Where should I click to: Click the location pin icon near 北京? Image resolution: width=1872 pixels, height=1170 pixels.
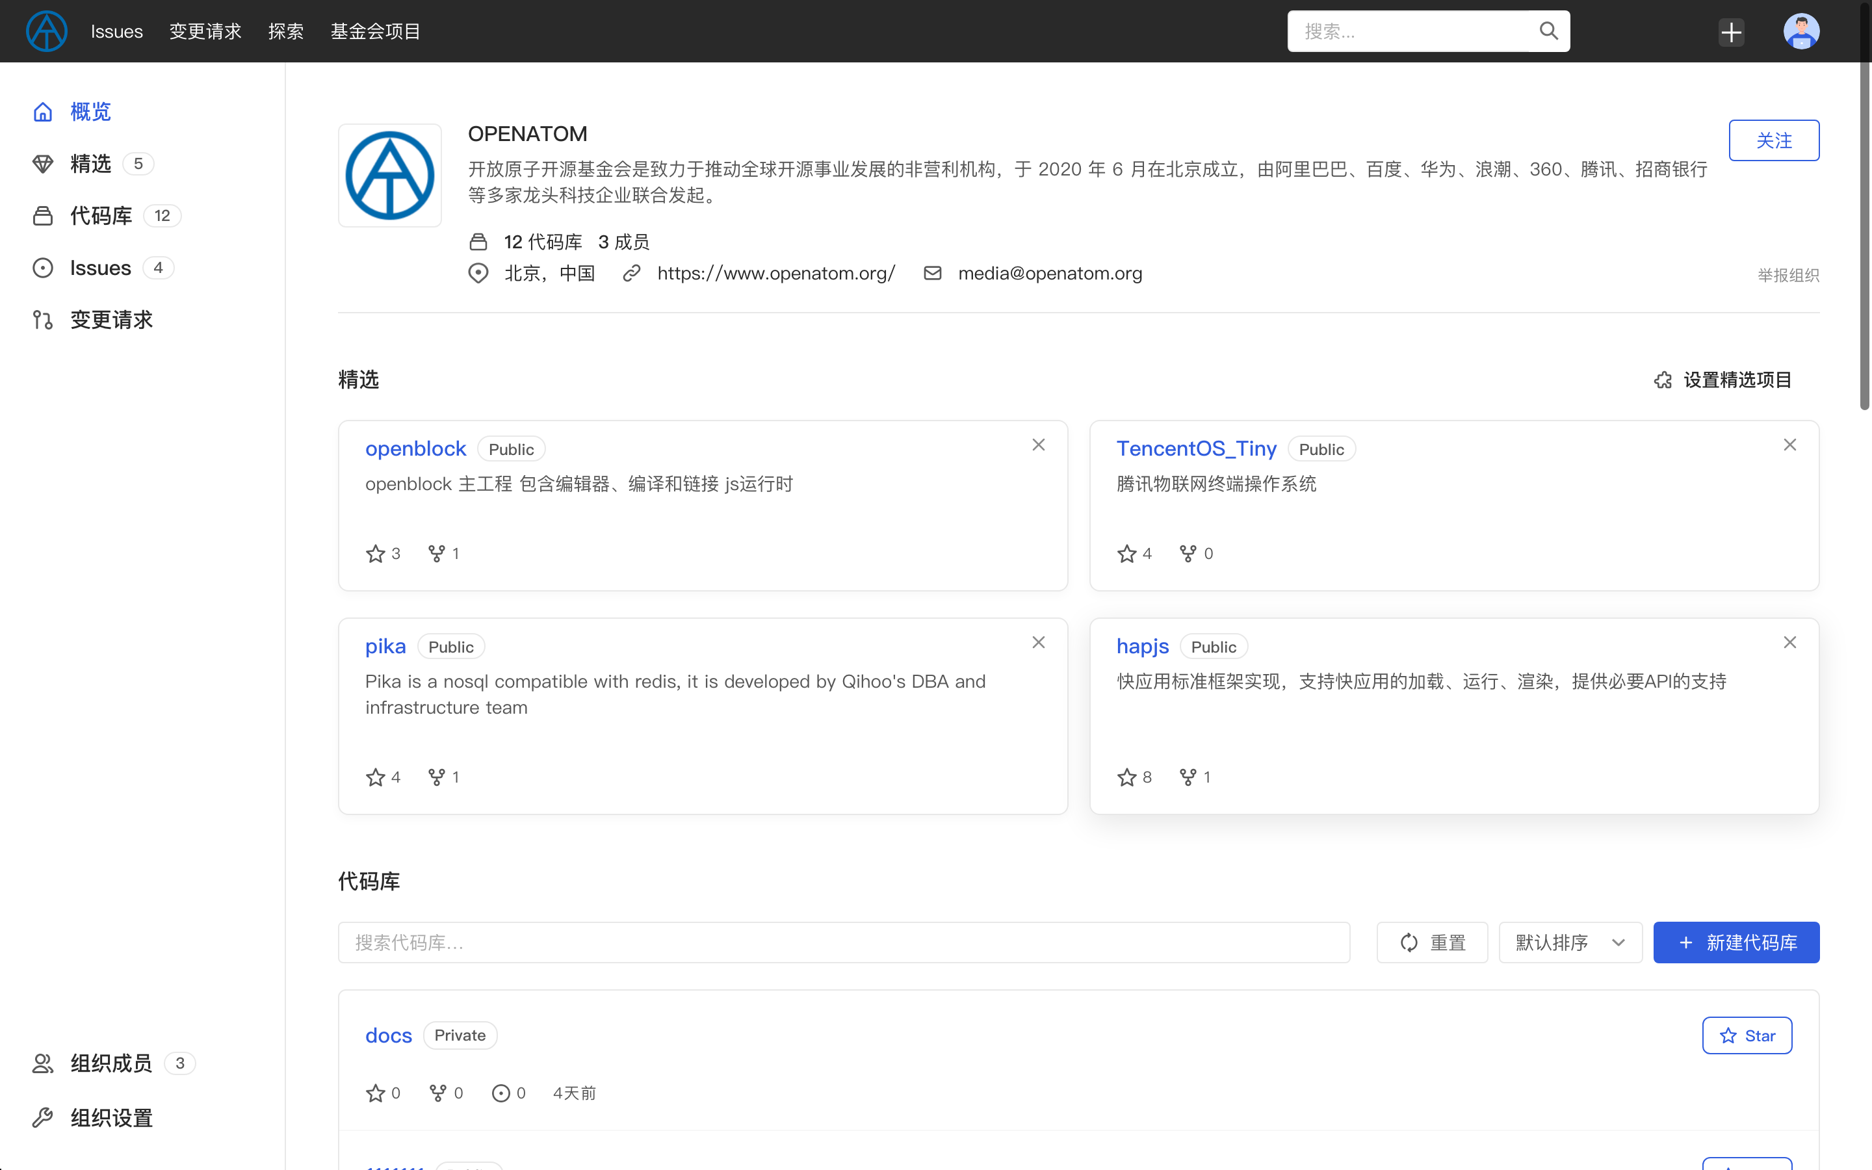coord(478,273)
